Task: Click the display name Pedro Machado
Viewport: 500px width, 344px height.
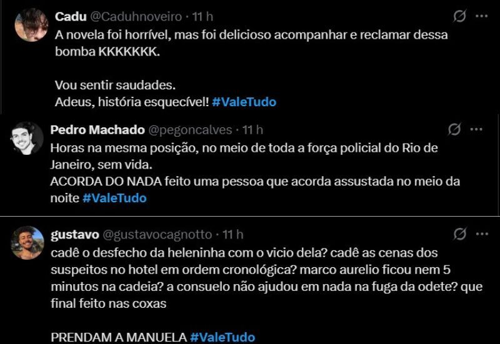Action: click(x=96, y=130)
